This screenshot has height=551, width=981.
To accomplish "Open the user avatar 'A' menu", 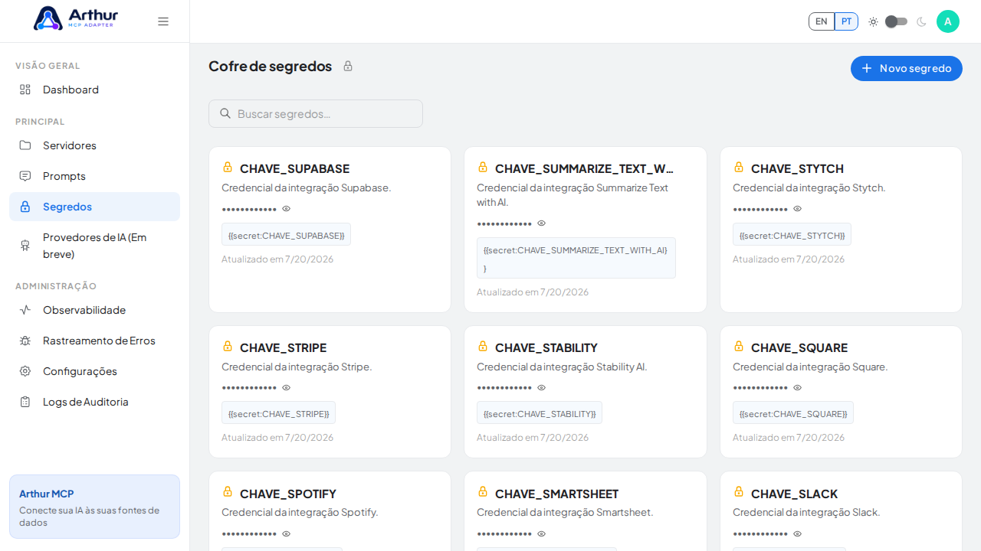I will 948,21.
